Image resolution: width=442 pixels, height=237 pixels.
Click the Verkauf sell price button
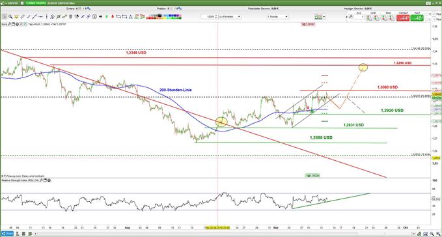403,18
